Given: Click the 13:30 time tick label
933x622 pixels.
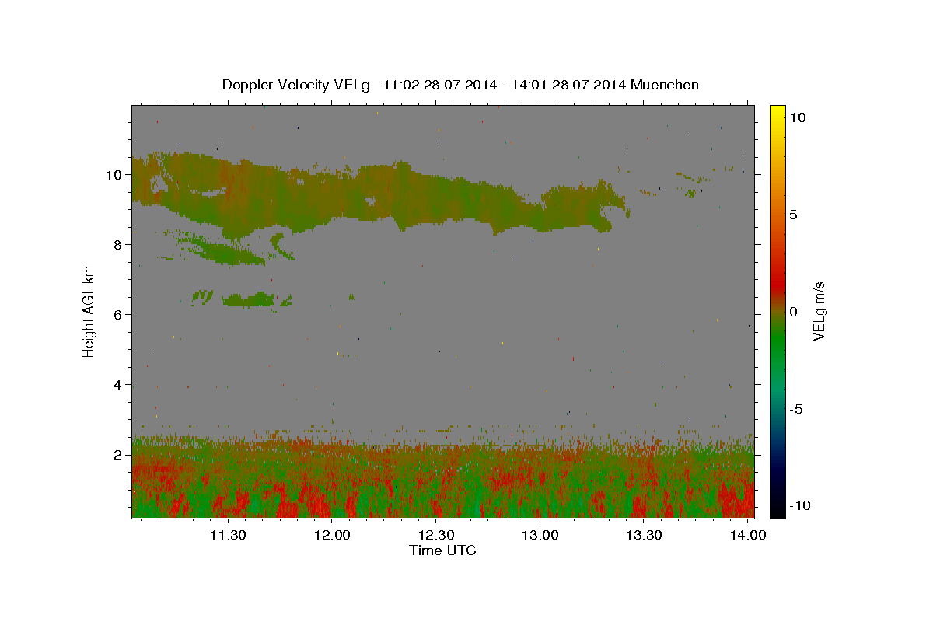Looking at the screenshot, I should 644,535.
